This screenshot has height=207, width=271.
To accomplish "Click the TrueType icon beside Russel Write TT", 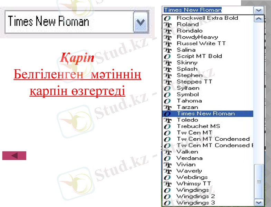I will click(167, 44).
